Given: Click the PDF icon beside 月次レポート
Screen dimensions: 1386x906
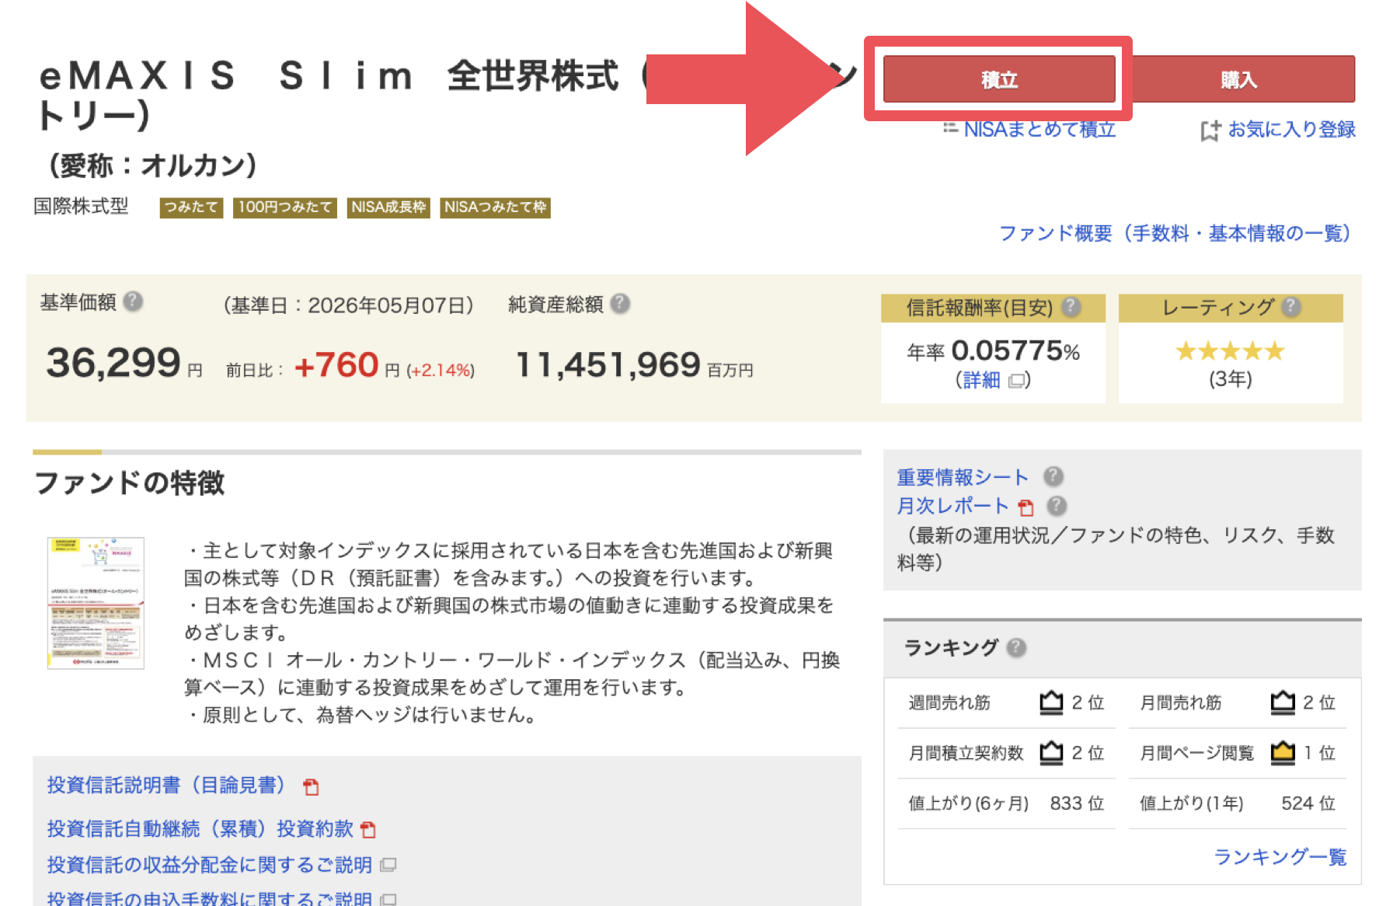Looking at the screenshot, I should pos(1026,507).
